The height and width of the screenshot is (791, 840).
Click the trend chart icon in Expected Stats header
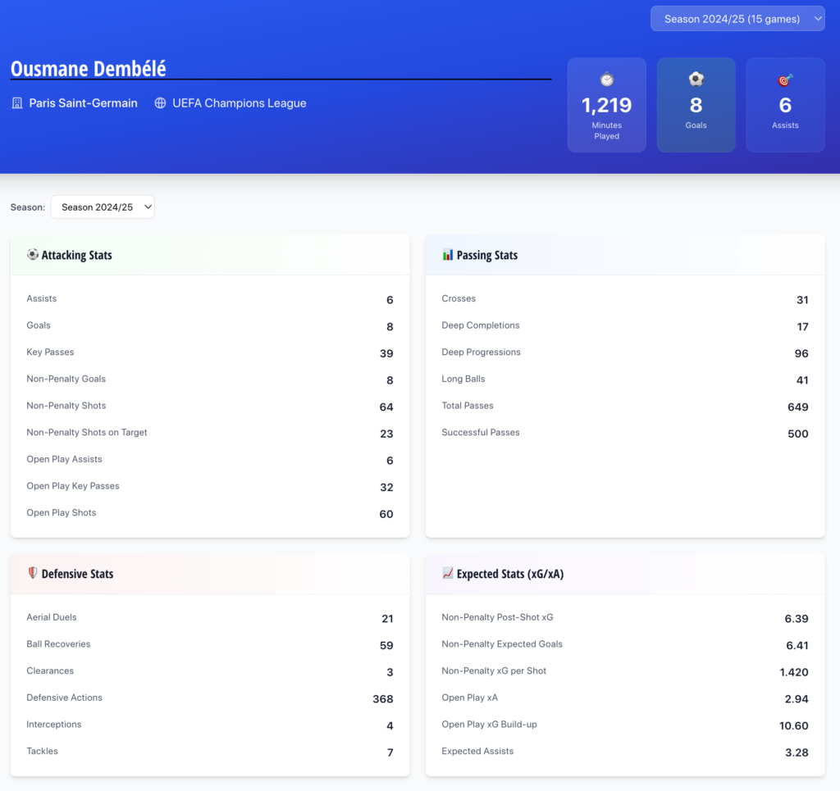[448, 574]
